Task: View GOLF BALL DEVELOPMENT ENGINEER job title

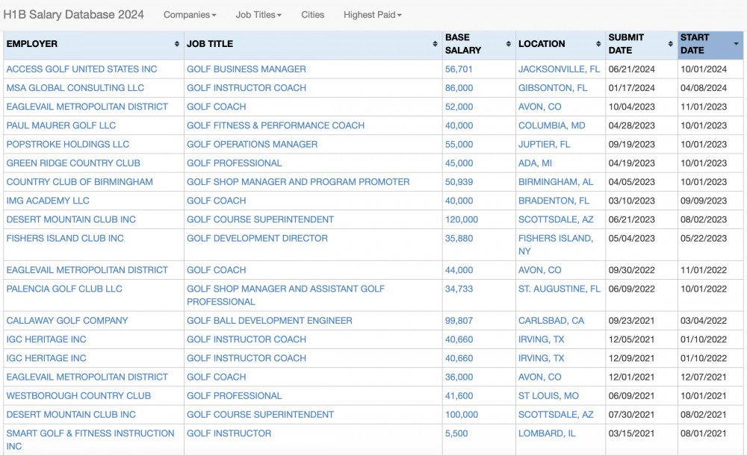Action: 270,321
